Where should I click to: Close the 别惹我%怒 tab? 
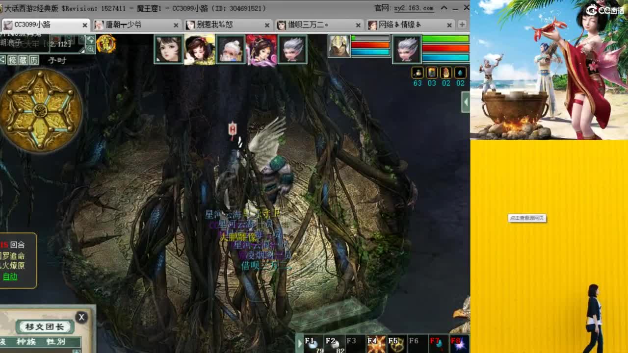pyautogui.click(x=267, y=25)
